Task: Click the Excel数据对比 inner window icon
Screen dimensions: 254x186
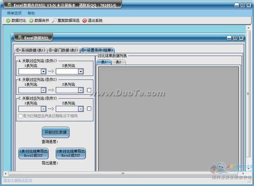Action: click(21, 38)
